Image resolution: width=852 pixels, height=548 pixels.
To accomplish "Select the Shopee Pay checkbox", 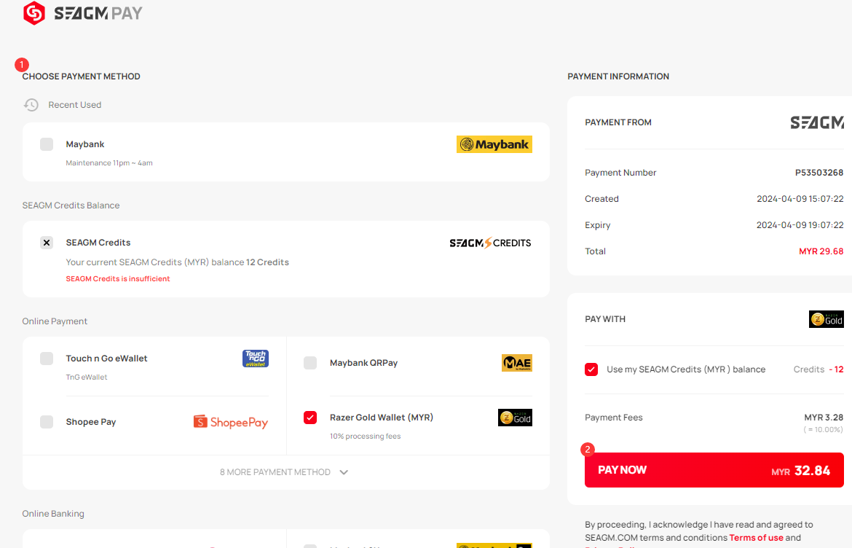I will pos(47,422).
